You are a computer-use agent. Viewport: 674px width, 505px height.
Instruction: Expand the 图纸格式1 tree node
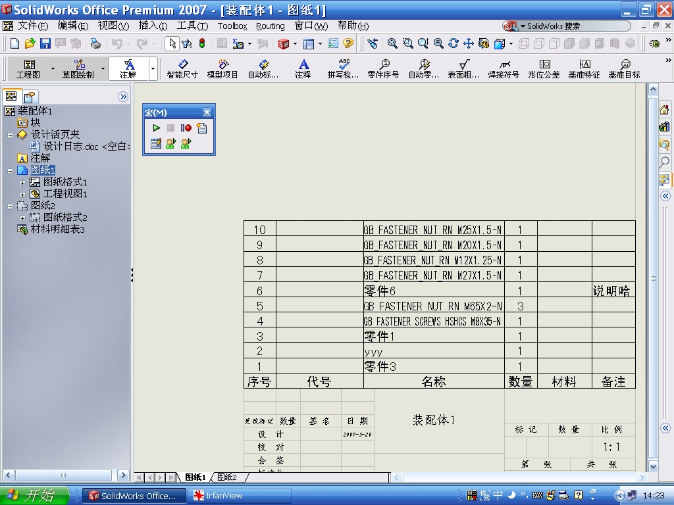23,183
